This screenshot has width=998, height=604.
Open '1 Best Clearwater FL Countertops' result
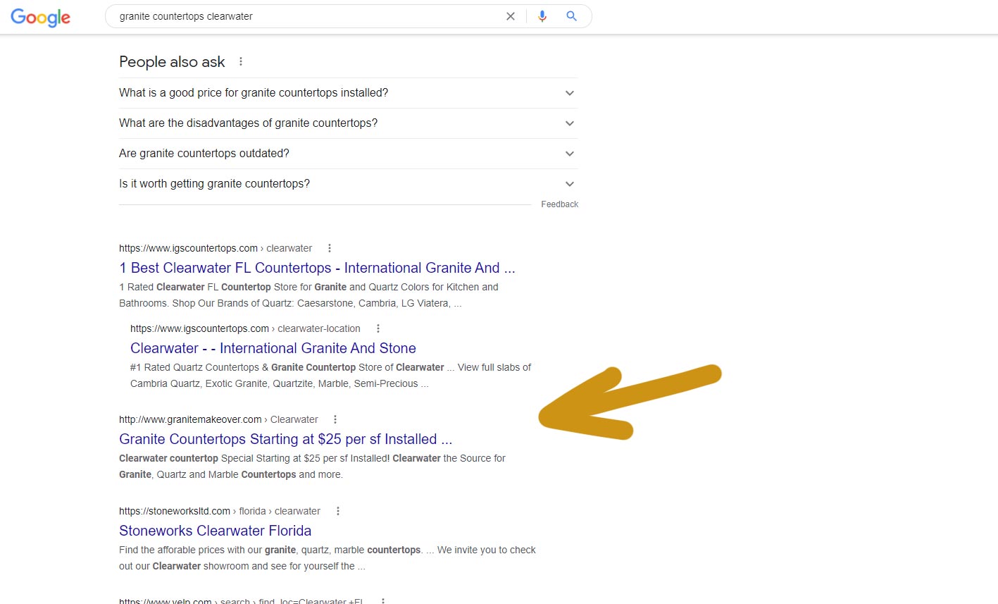pyautogui.click(x=317, y=268)
